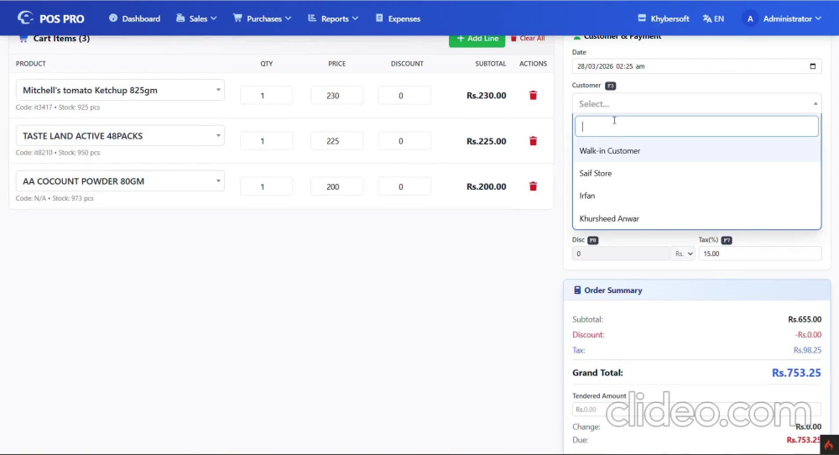The image size is (839, 455).
Task: Open product dropdown for Mitchell's tomato Ketchup
Action: (x=120, y=90)
